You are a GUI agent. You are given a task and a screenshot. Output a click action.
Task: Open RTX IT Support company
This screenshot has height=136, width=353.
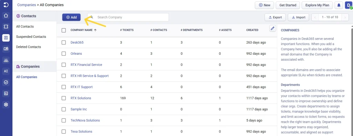[82, 87]
